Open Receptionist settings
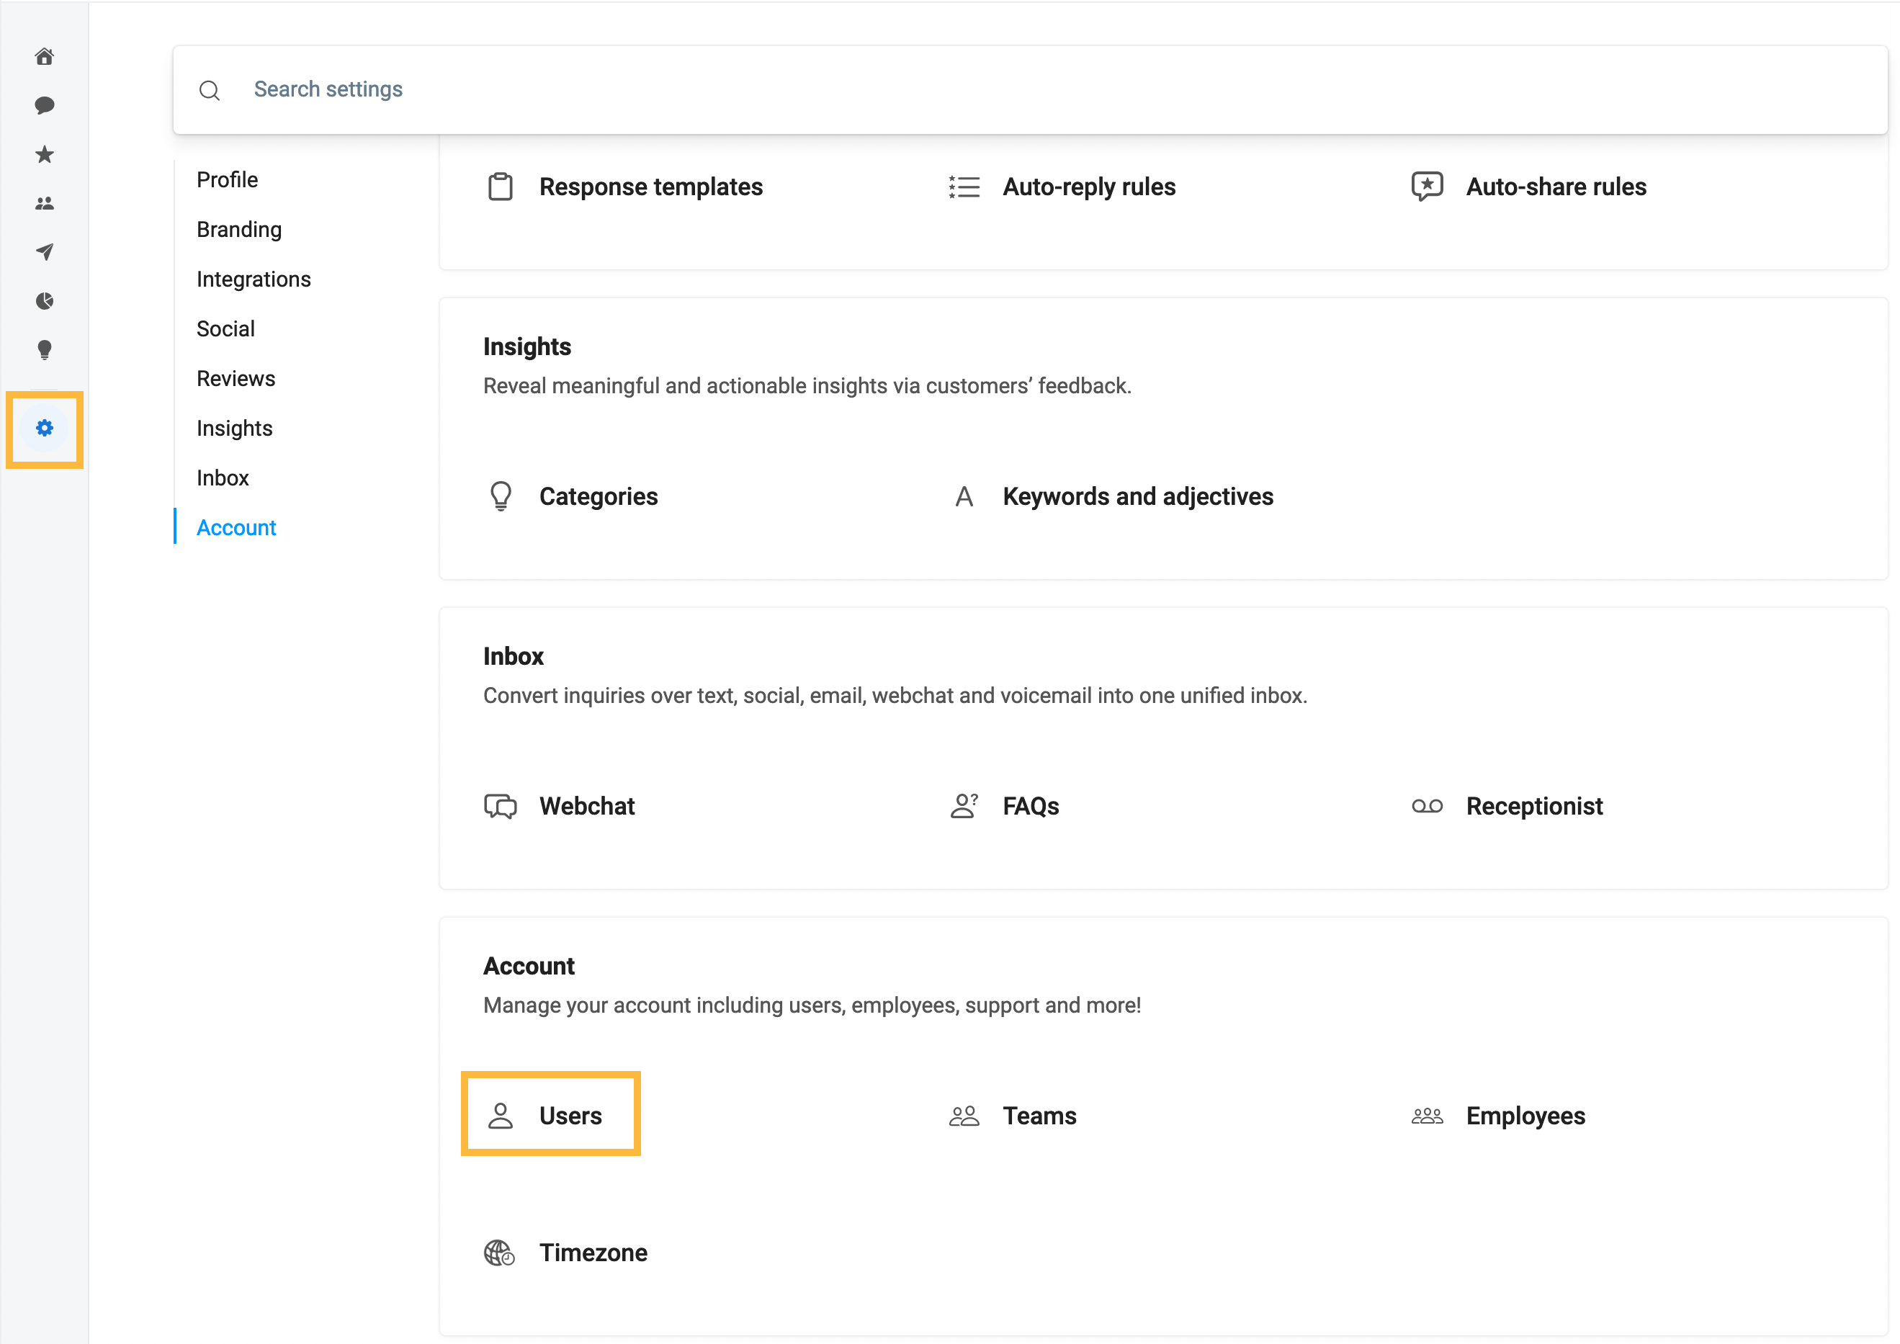This screenshot has height=1344, width=1900. (x=1535, y=806)
